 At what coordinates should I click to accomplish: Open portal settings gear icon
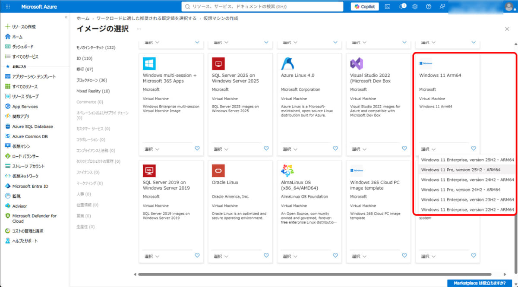[415, 6]
